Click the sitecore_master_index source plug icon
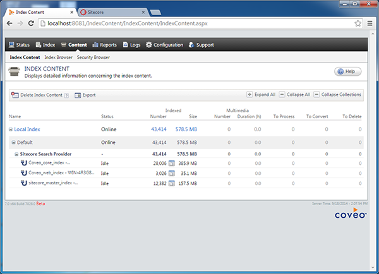Screen dimensions: 379x274 pyautogui.click(x=23, y=183)
